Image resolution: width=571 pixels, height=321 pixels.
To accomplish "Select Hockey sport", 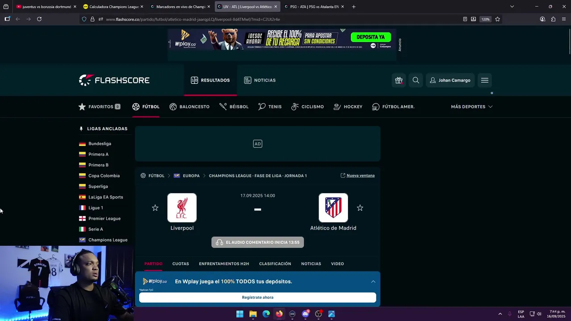I will (x=348, y=107).
